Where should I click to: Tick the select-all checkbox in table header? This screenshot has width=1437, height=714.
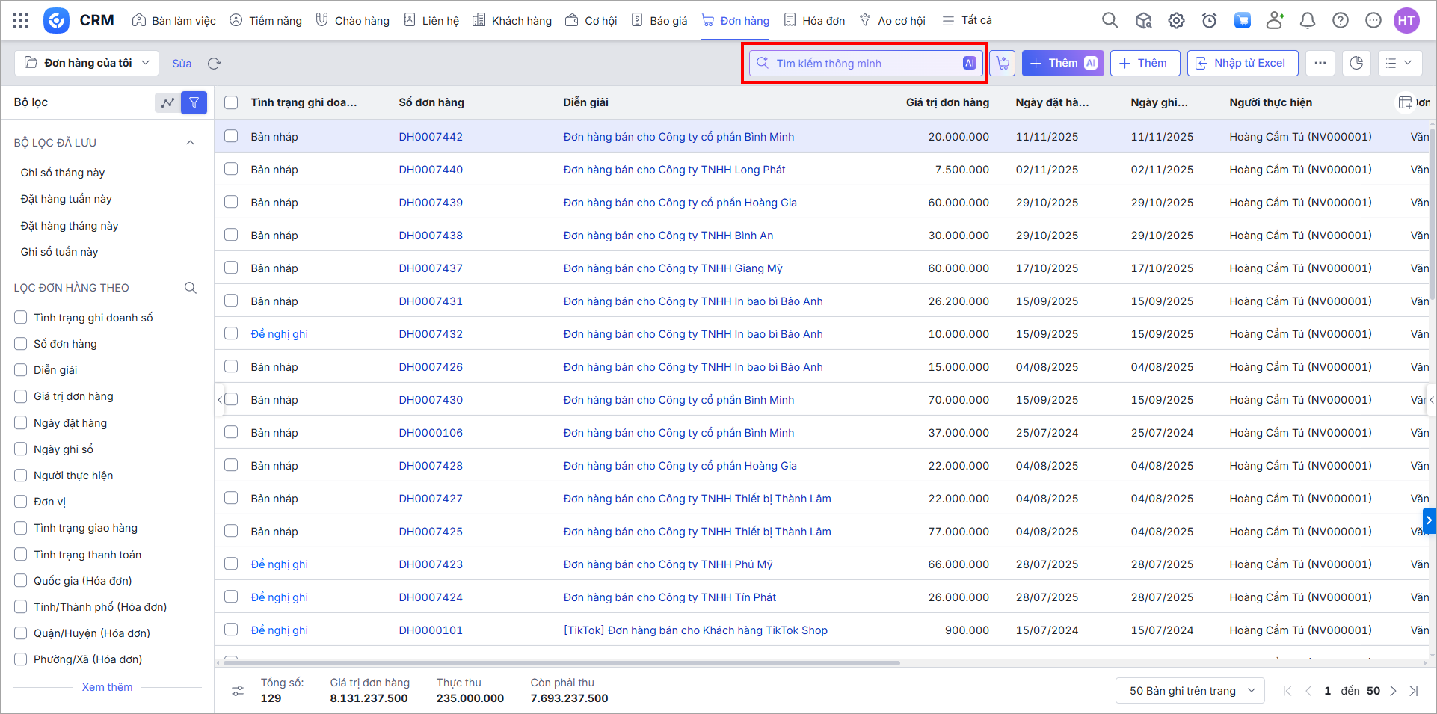(x=232, y=102)
